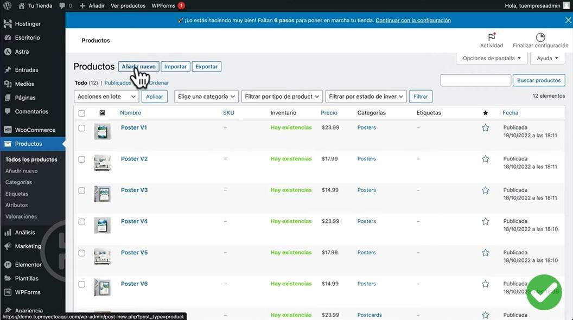Click the Análisis bar chart icon
The width and height of the screenshot is (573, 320).
(8, 232)
